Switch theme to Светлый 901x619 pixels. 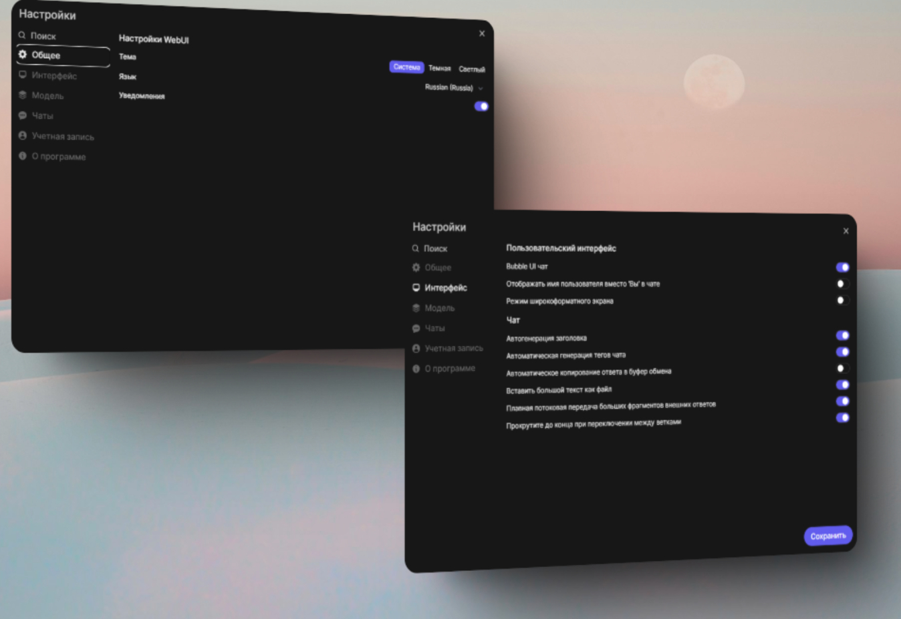472,69
